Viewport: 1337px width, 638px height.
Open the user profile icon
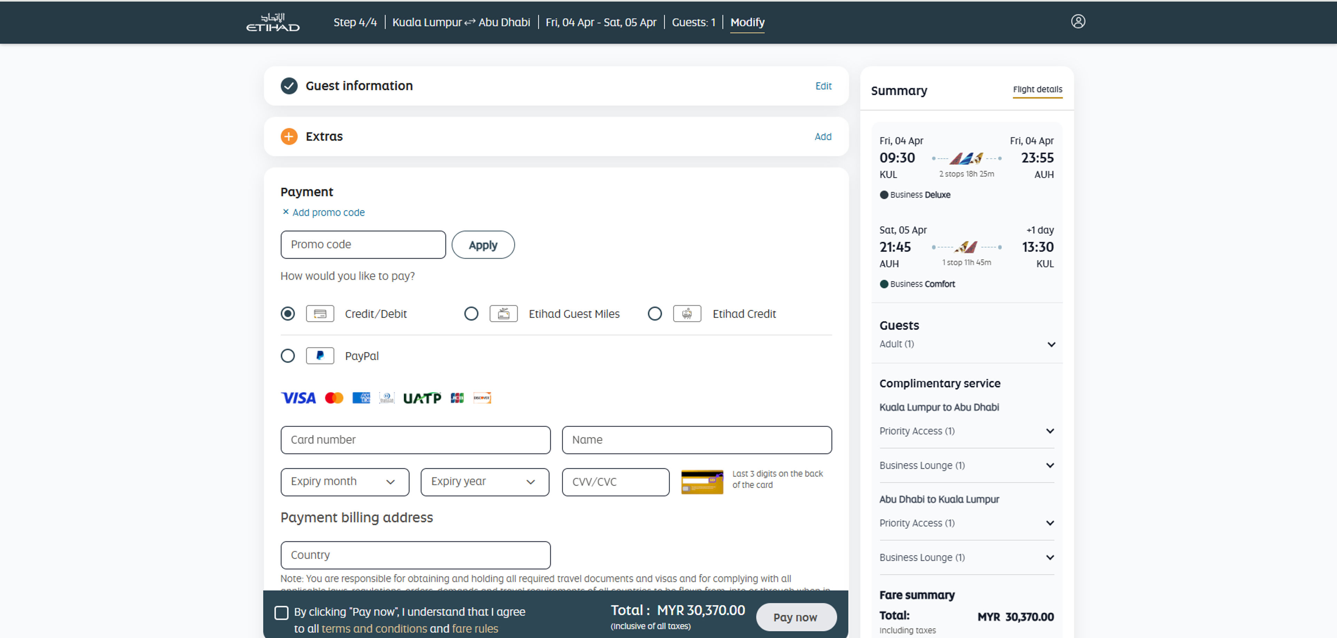(x=1078, y=21)
